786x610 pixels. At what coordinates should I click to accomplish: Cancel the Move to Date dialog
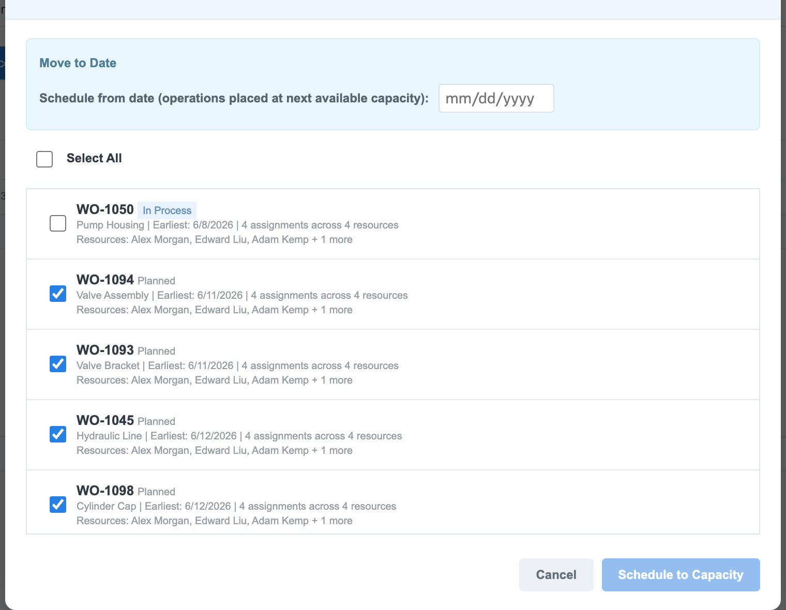[556, 575]
